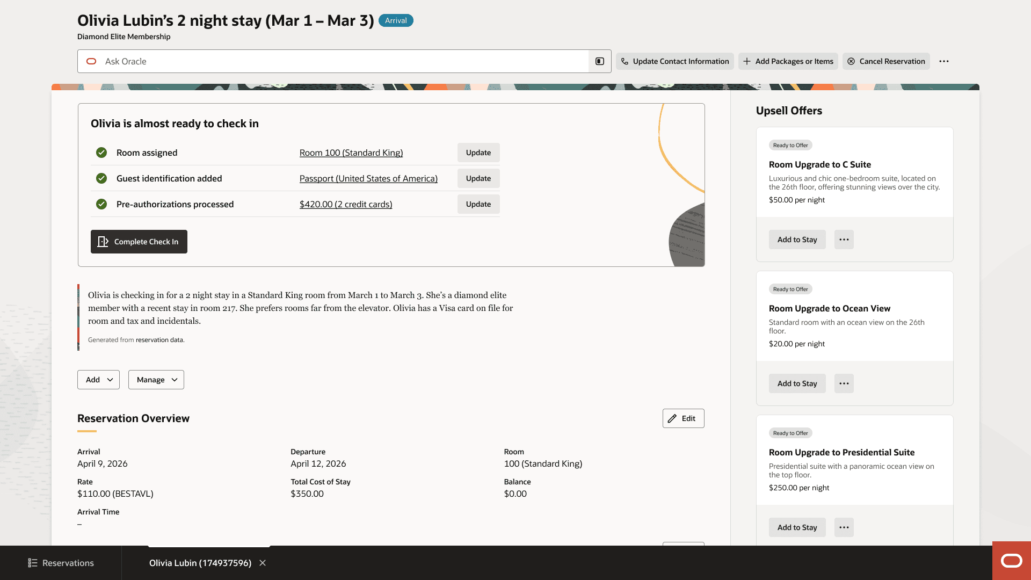Click the Oracle logo in search field
This screenshot has height=580, width=1031.
pyautogui.click(x=91, y=61)
